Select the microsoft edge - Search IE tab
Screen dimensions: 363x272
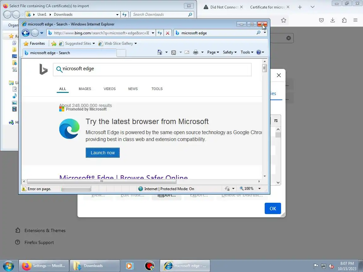tap(69, 53)
